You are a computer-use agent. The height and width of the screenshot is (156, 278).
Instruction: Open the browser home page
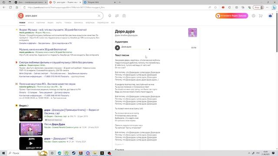pos(17,7)
